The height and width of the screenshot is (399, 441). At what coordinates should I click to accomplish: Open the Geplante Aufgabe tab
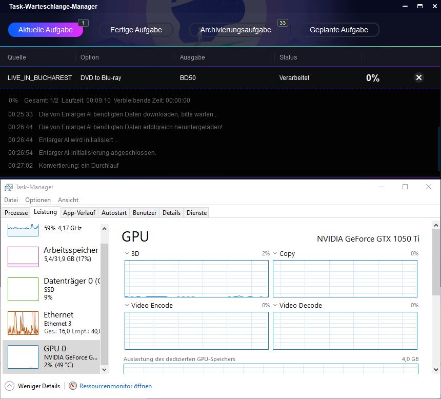point(338,30)
